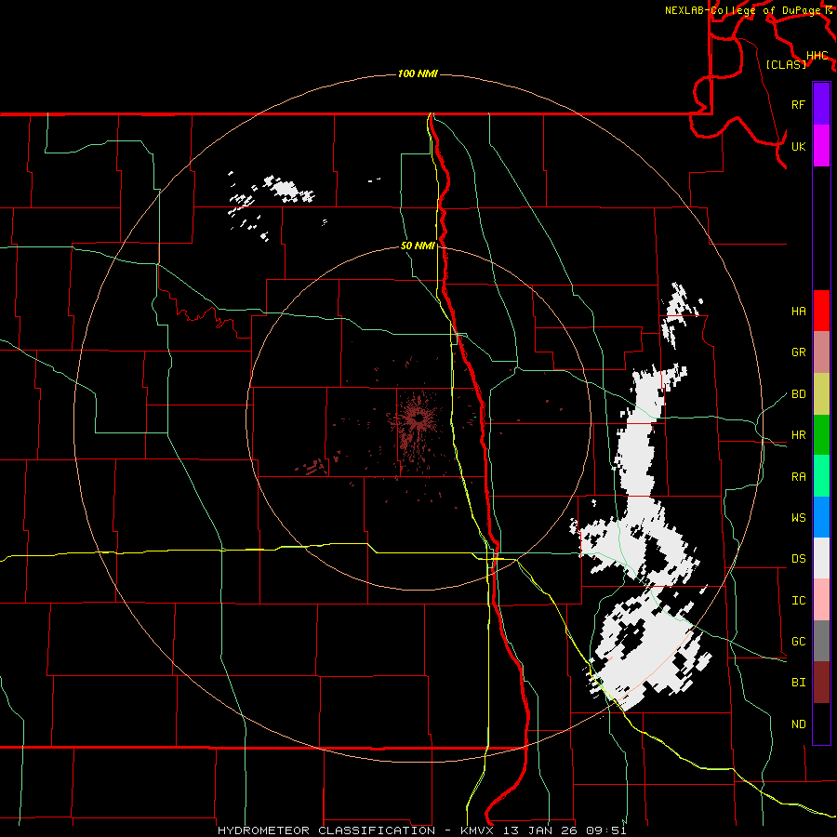Click the RA legend label
Image resolution: width=837 pixels, height=837 pixels.
point(798,477)
